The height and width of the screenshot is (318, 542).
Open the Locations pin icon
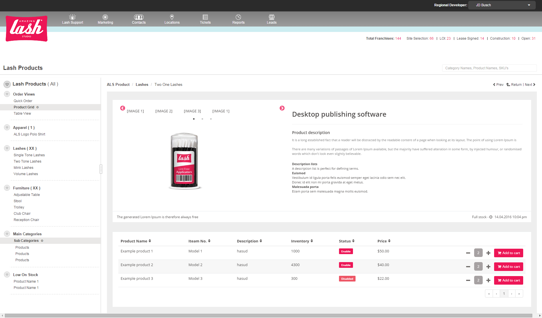click(x=172, y=17)
